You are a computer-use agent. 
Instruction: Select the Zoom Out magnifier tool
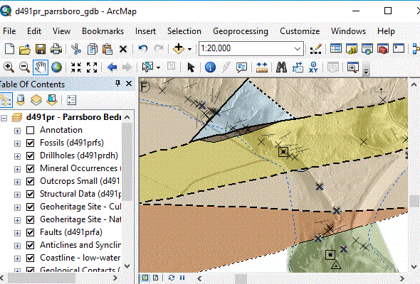tap(24, 67)
